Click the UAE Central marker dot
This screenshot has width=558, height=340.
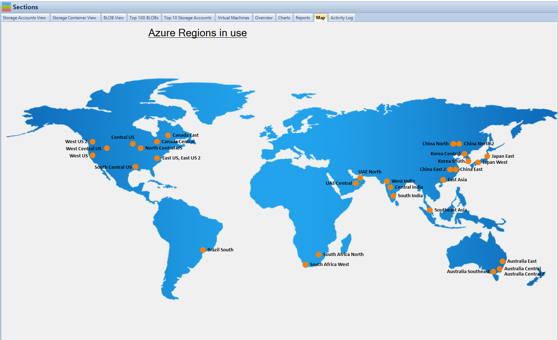[356, 183]
